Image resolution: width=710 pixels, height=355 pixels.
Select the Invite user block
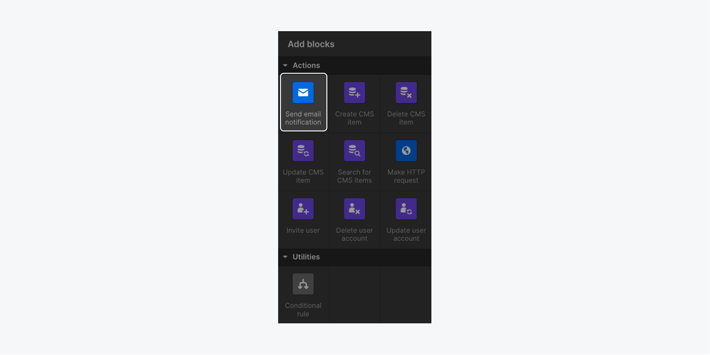point(303,220)
